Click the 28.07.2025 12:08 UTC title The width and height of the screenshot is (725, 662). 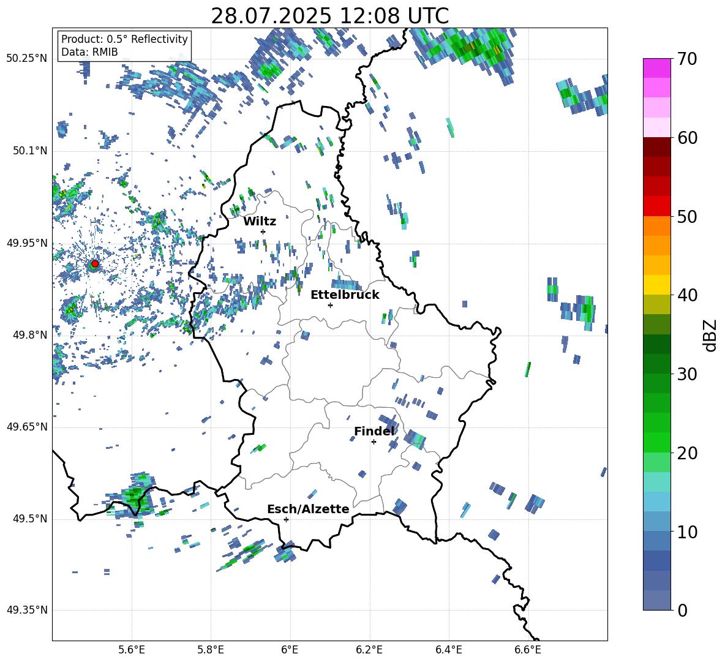point(329,16)
